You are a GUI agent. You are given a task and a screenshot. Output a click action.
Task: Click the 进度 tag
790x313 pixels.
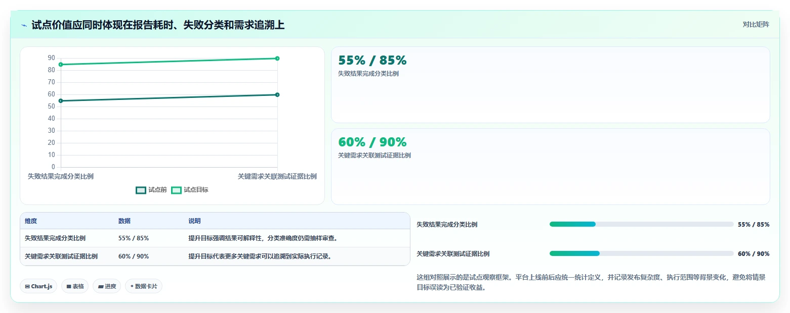(x=107, y=286)
